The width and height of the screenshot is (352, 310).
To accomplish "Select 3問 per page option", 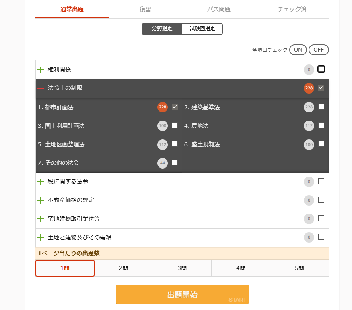I will click(182, 268).
